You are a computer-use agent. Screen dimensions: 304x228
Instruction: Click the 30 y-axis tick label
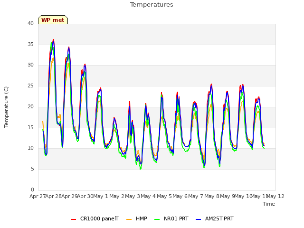pyautogui.click(x=30, y=65)
